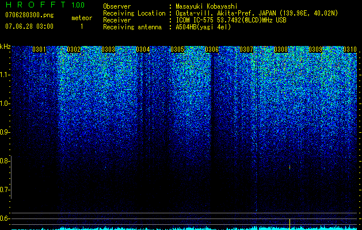Click the ICOM IC-575 receiver text
Viewport: 362px width, 230px height.
[231, 20]
